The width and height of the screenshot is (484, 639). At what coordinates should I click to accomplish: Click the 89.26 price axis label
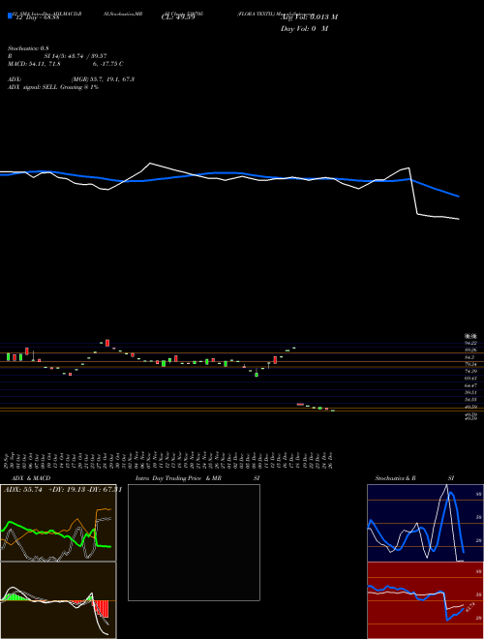pyautogui.click(x=470, y=350)
